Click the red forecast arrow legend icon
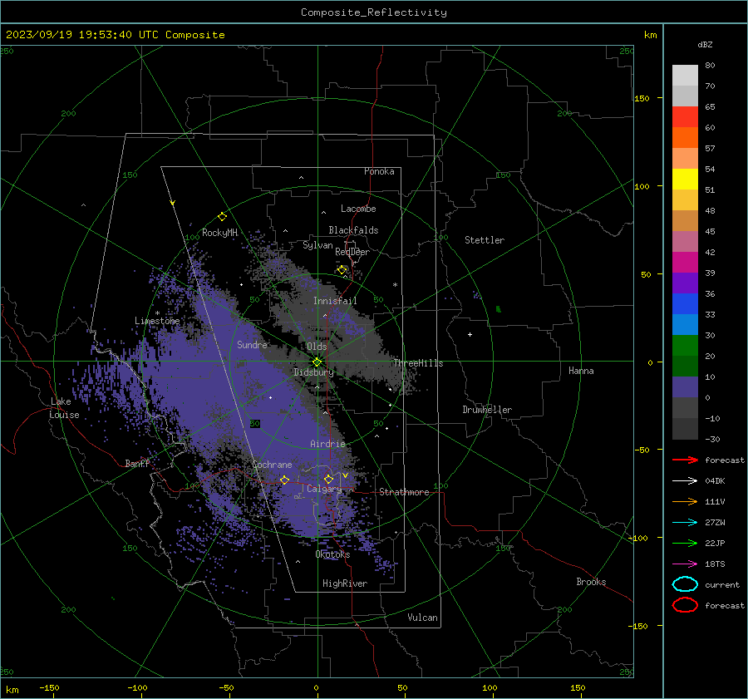Image resolution: width=748 pixels, height=699 pixels. tap(685, 460)
